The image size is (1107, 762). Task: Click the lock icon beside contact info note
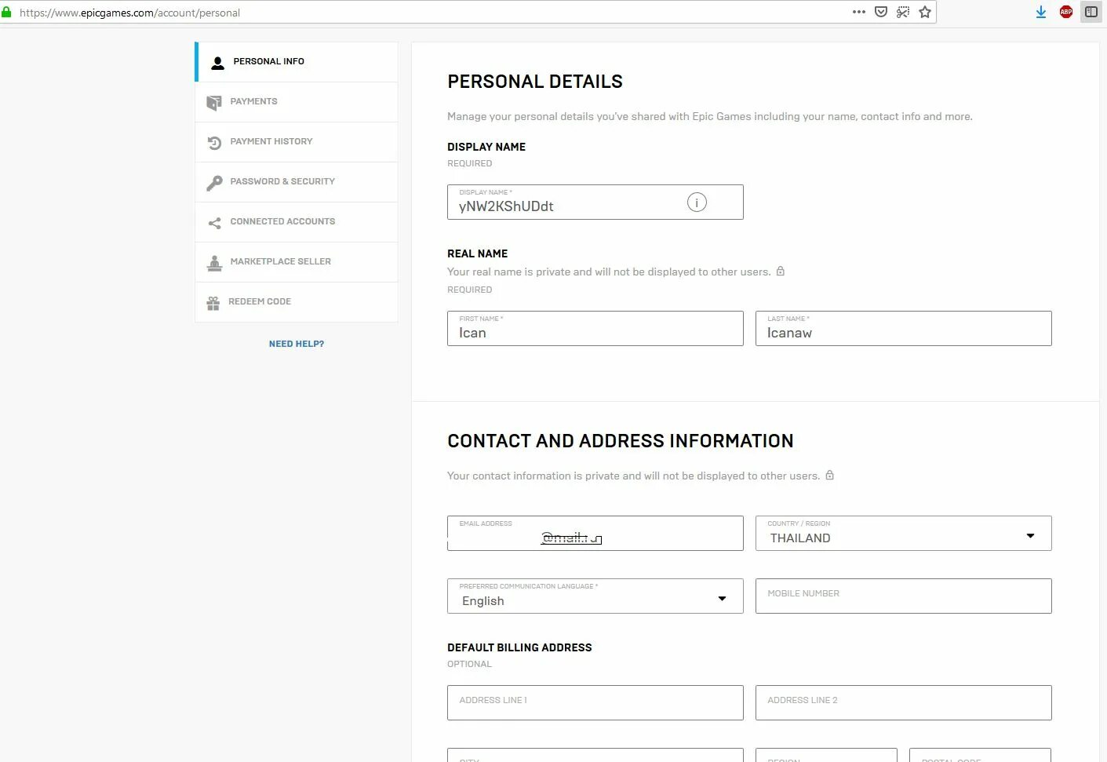[x=829, y=476]
